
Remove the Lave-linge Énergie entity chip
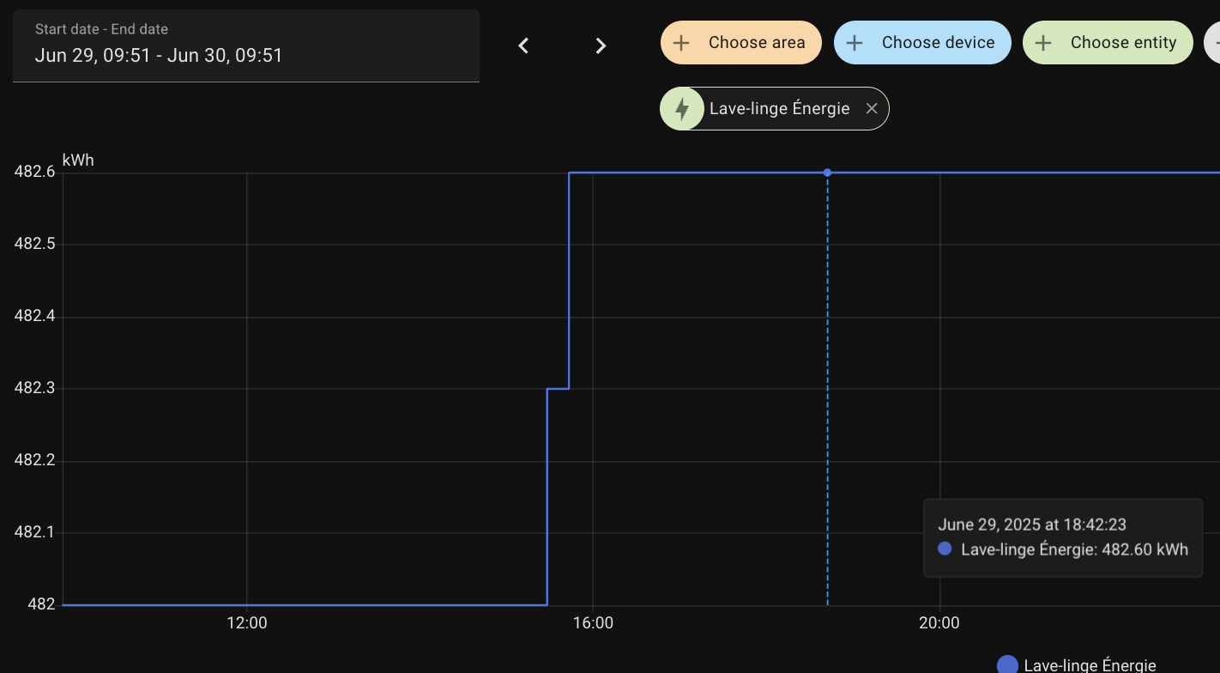[x=872, y=109]
